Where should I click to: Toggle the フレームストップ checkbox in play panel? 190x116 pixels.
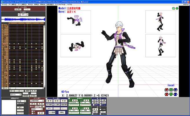click(100, 114)
